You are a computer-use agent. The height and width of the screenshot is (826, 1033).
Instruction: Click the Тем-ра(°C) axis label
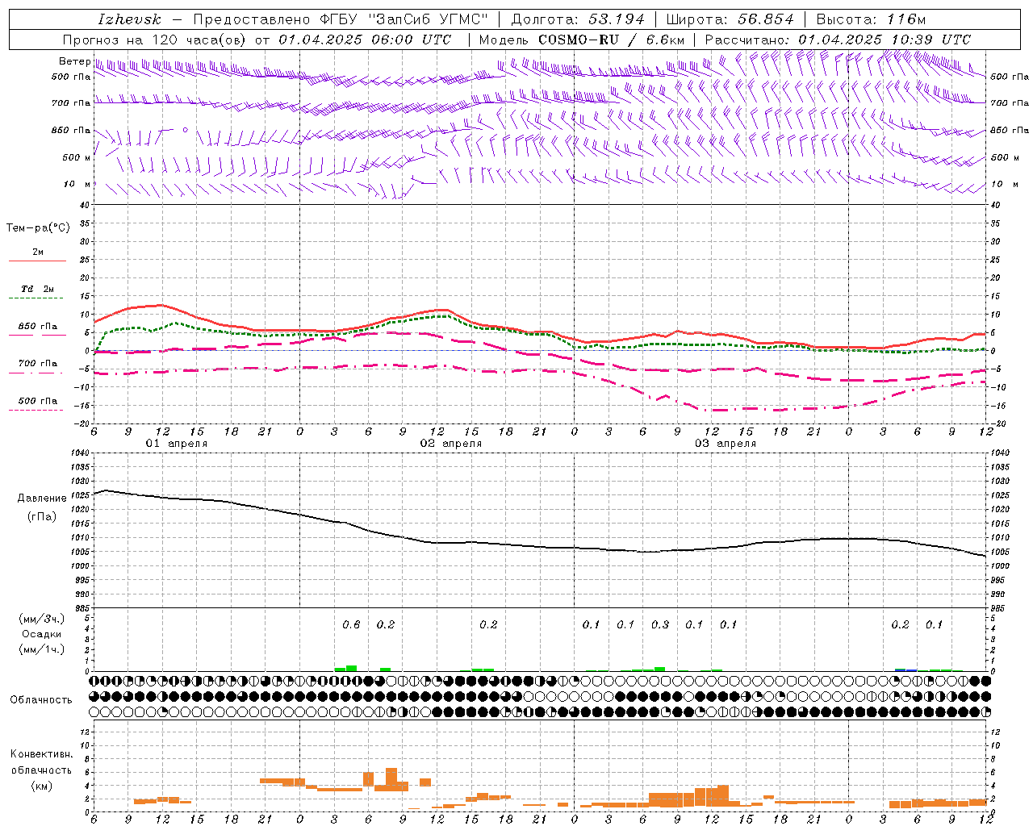pyautogui.click(x=38, y=228)
